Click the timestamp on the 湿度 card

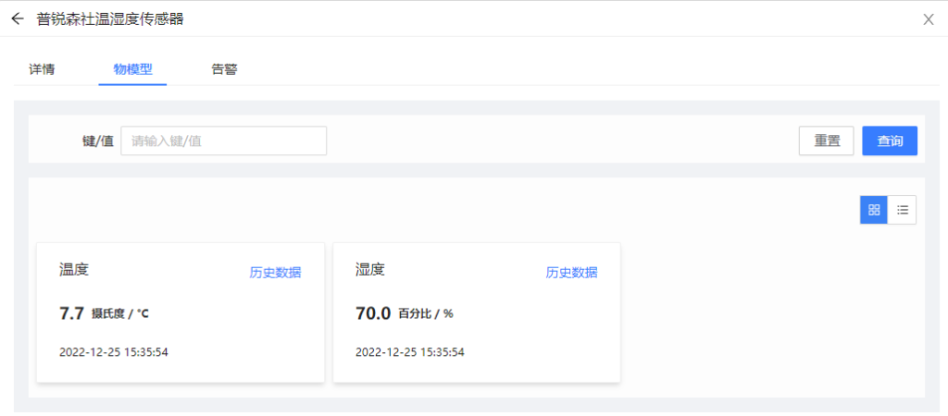point(410,352)
